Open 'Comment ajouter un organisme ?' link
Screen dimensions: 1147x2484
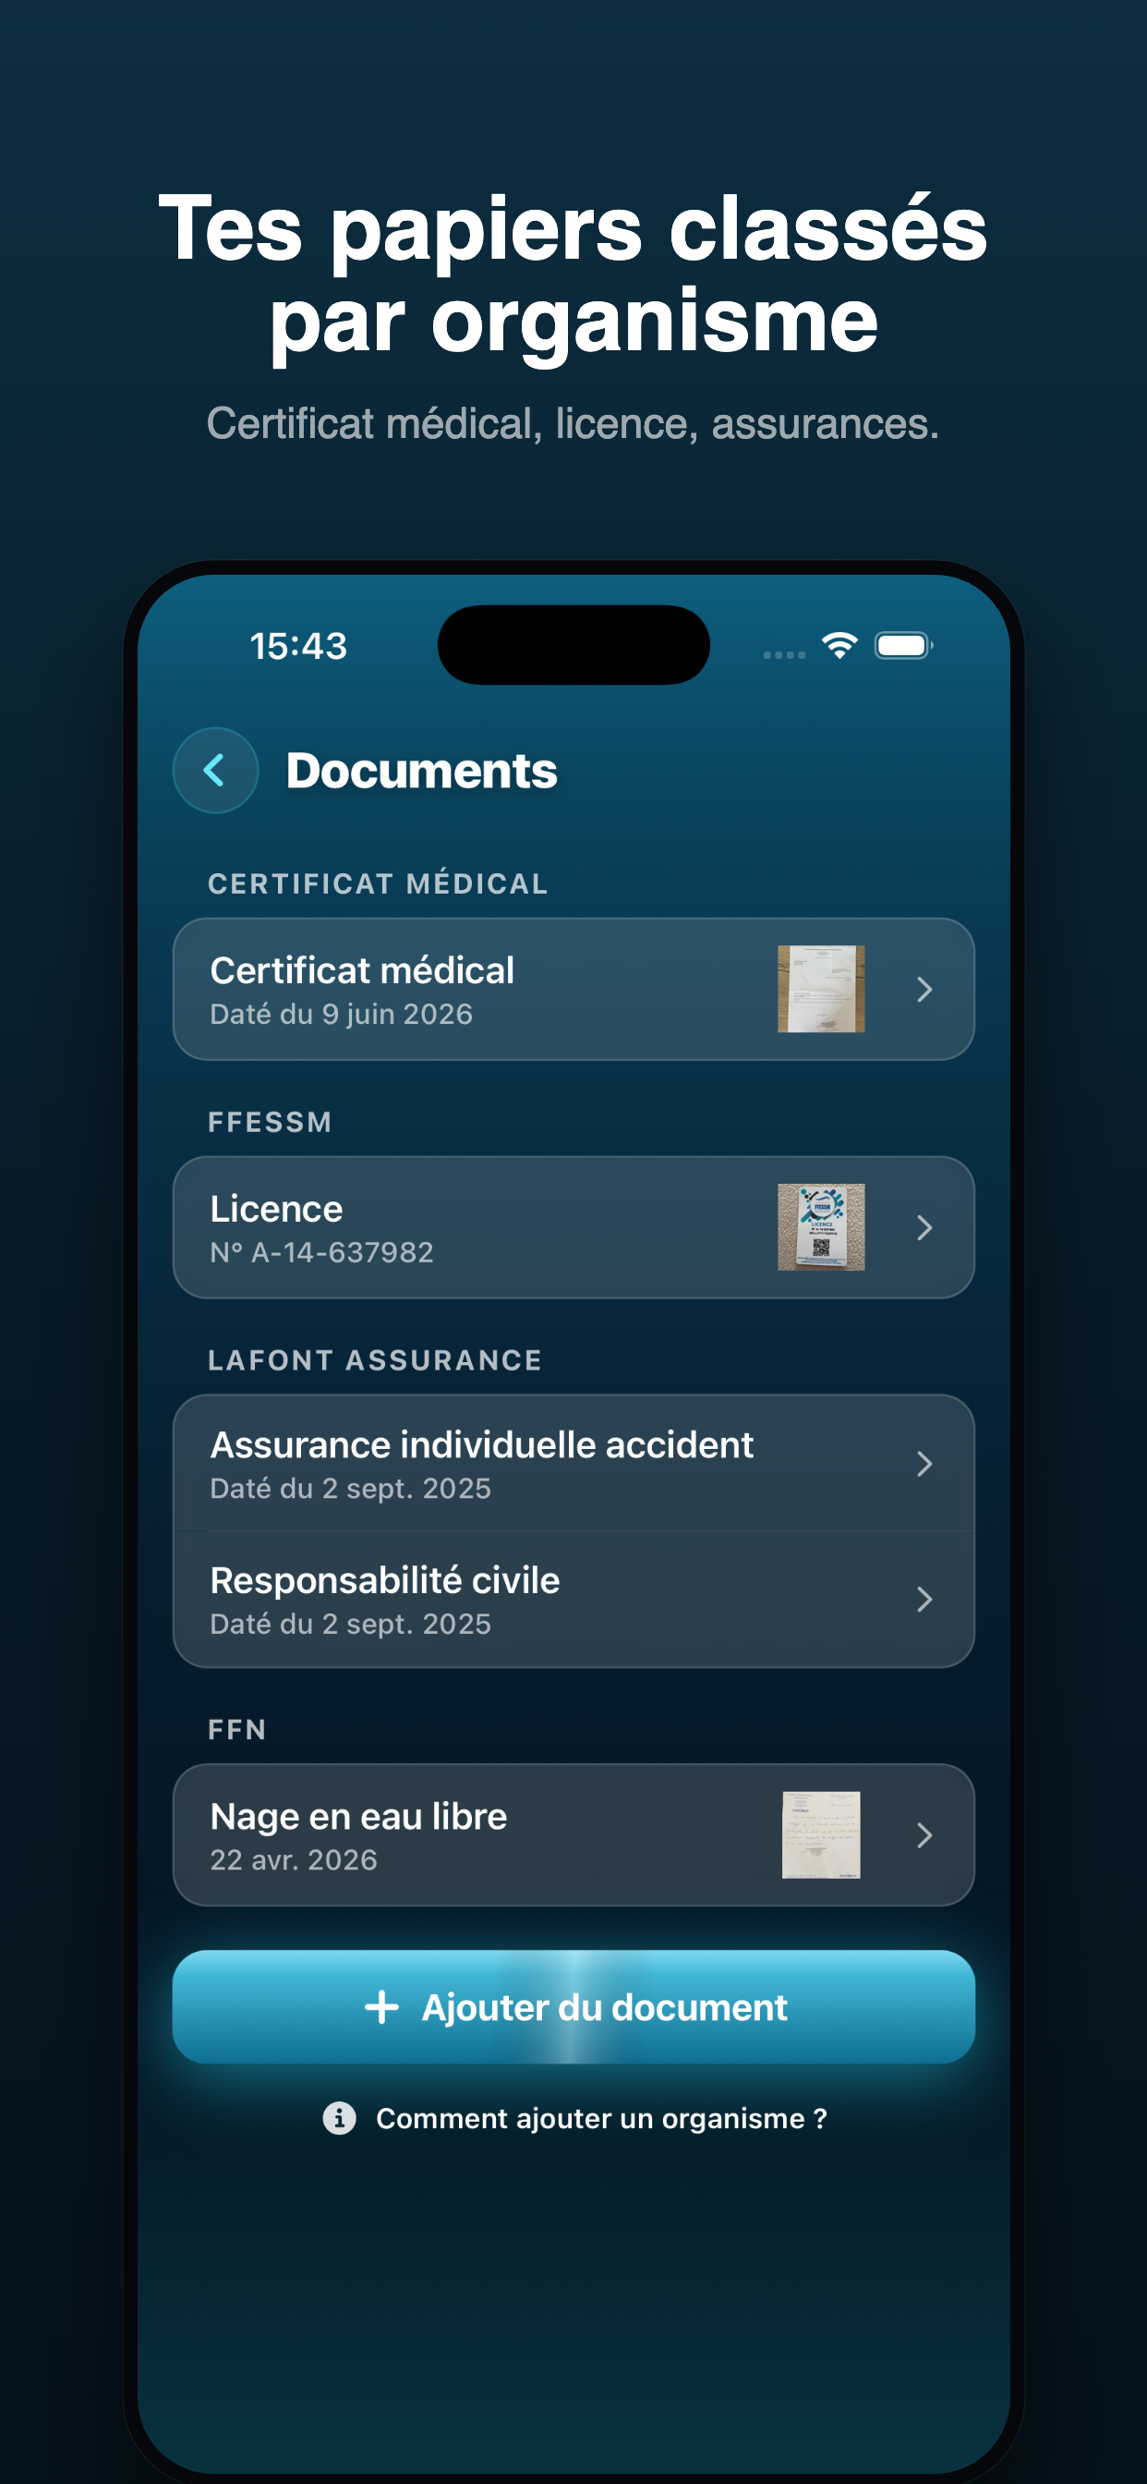[x=600, y=2117]
